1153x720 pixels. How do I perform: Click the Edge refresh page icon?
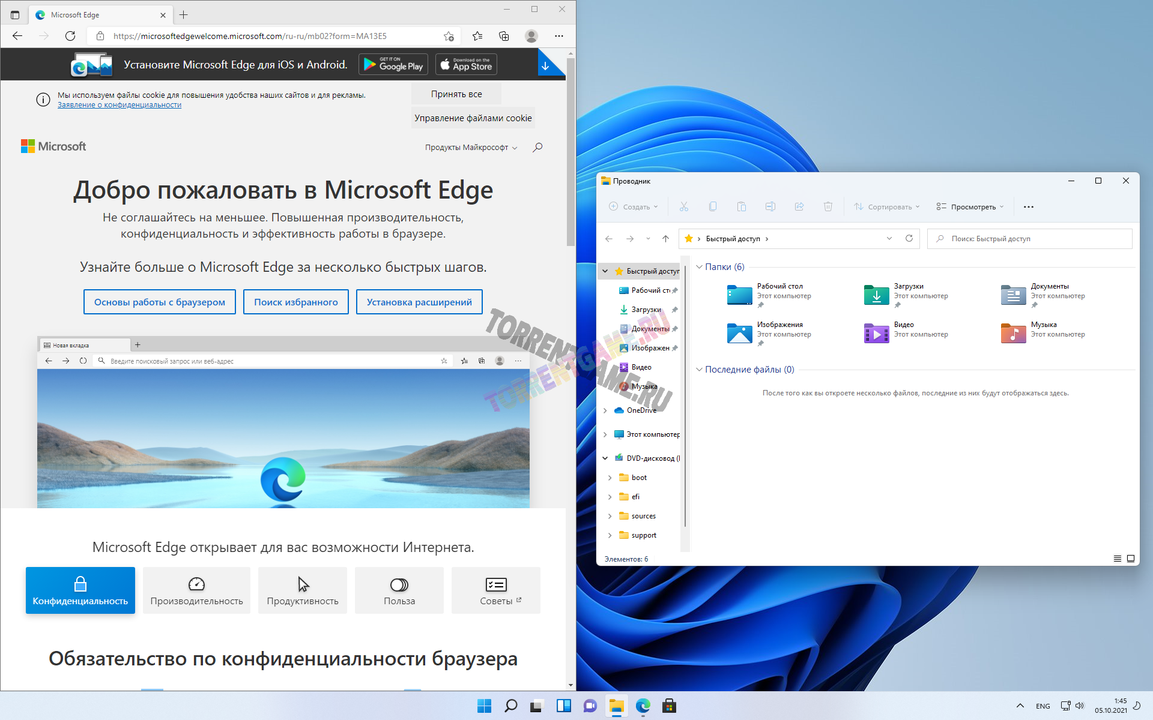coord(70,36)
